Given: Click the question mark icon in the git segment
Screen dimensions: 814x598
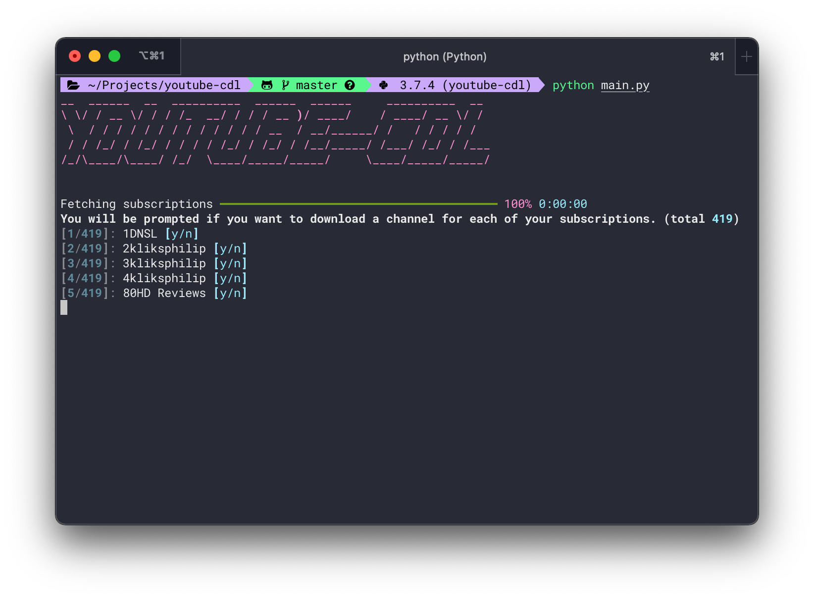Looking at the screenshot, I should pos(350,85).
